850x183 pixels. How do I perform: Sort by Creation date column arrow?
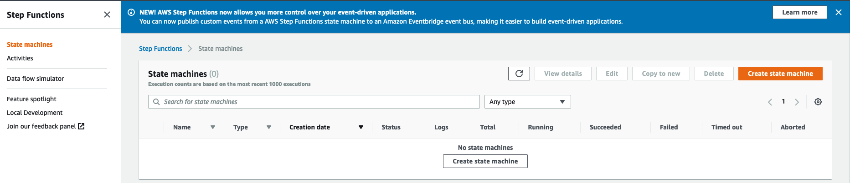(x=361, y=127)
